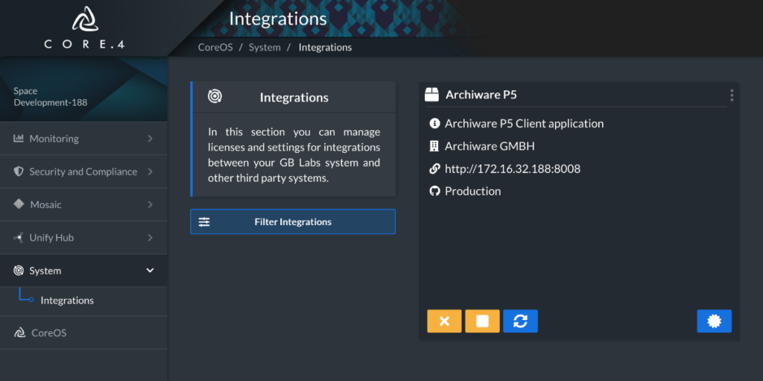Open the Mosaic sidebar menu

coord(83,204)
